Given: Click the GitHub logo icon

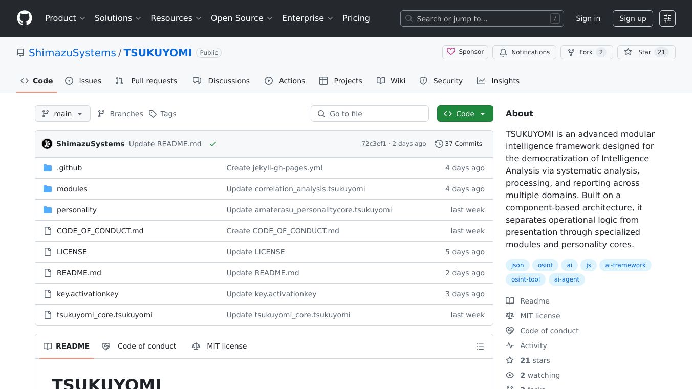Looking at the screenshot, I should point(25,18).
